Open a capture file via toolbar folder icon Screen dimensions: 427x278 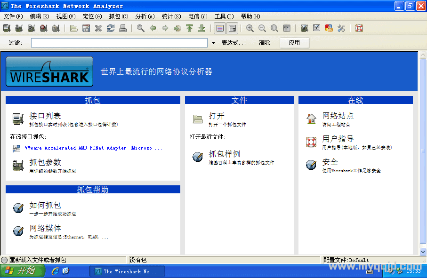74,28
